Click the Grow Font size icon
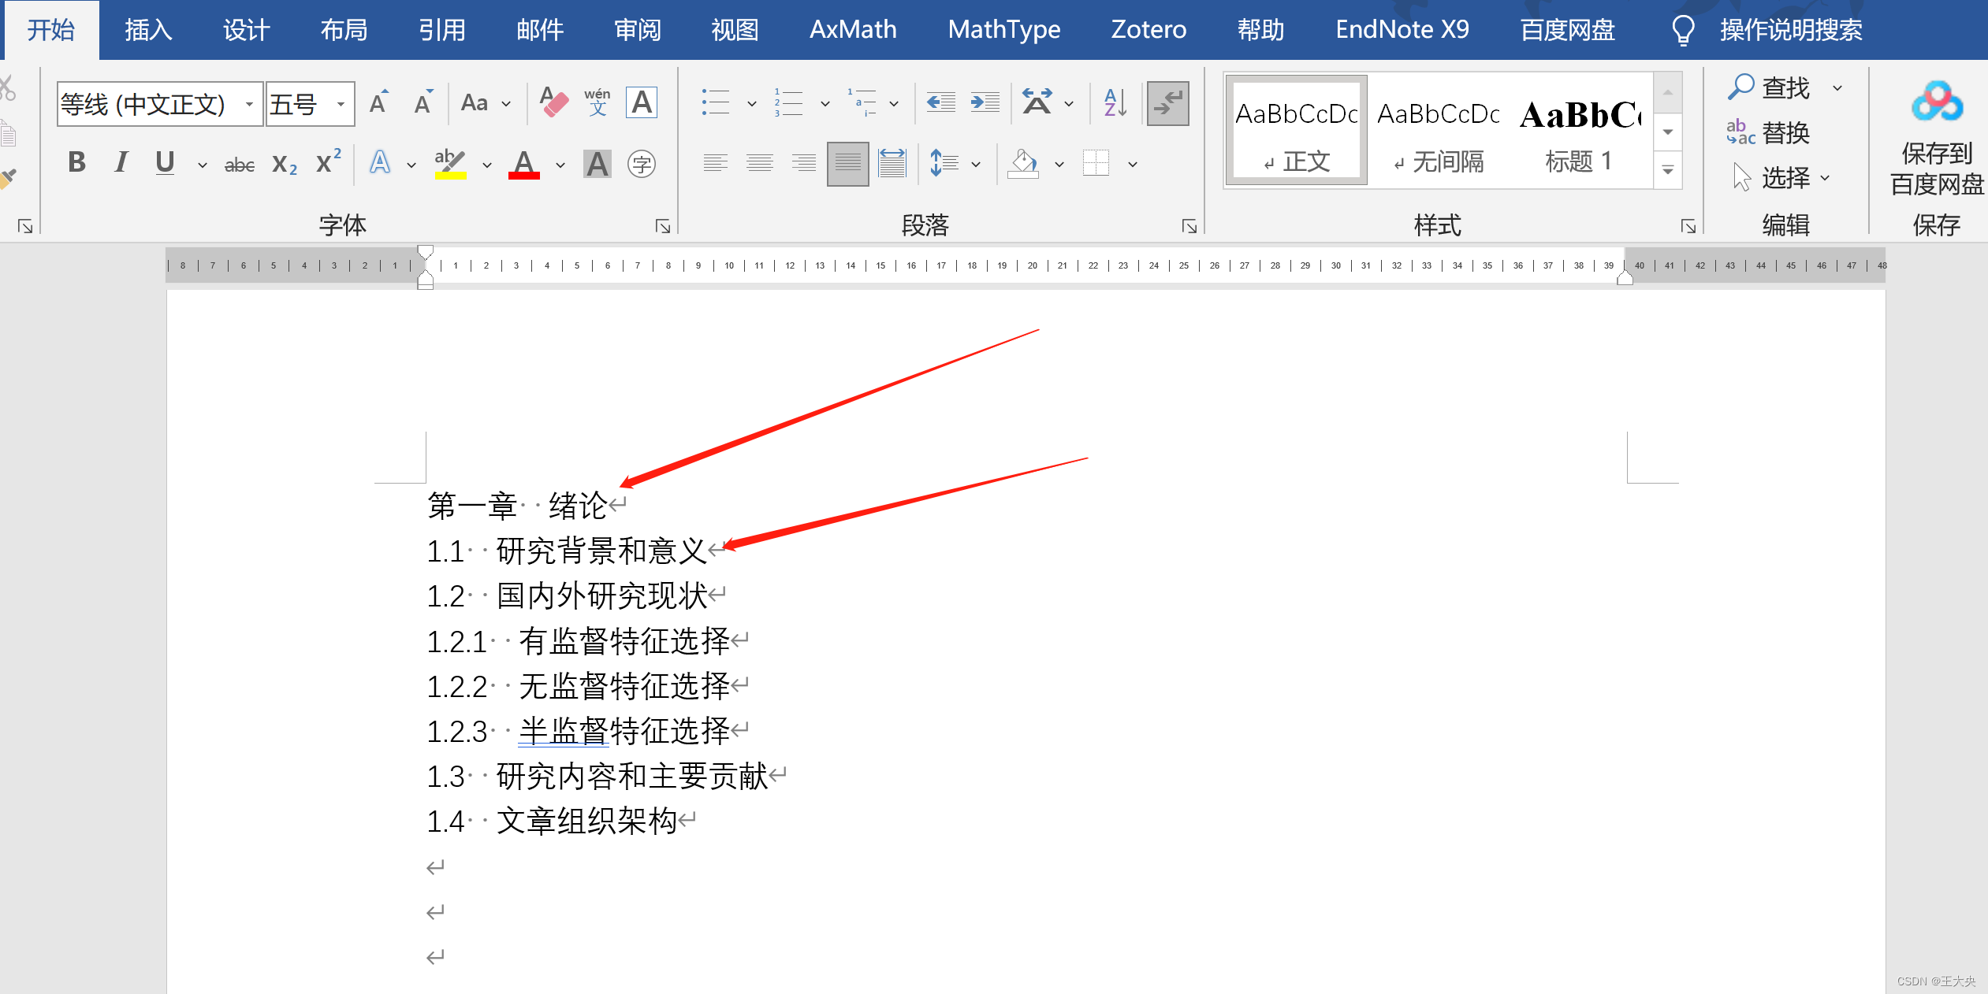 [379, 102]
